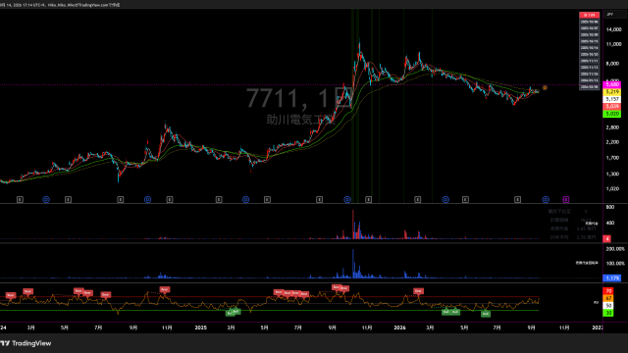
Task: Click the magenta 5,680 price label
Action: tap(612, 85)
